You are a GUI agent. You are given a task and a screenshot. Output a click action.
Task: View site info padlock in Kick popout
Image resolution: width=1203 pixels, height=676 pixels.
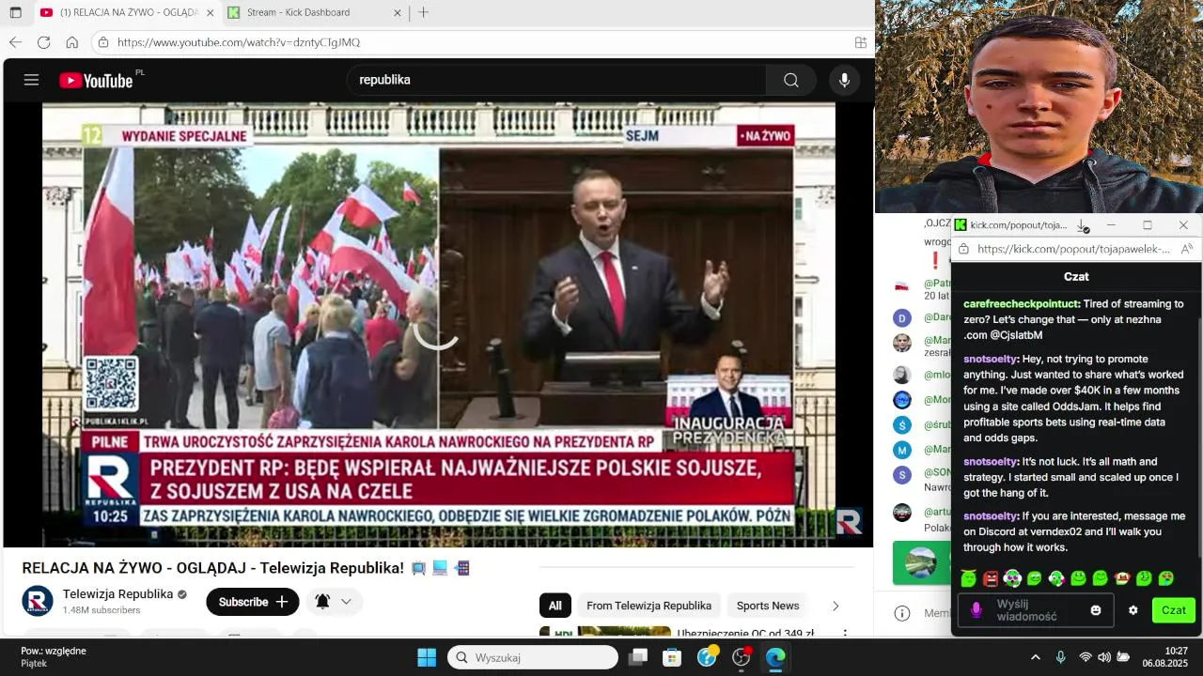[963, 249]
